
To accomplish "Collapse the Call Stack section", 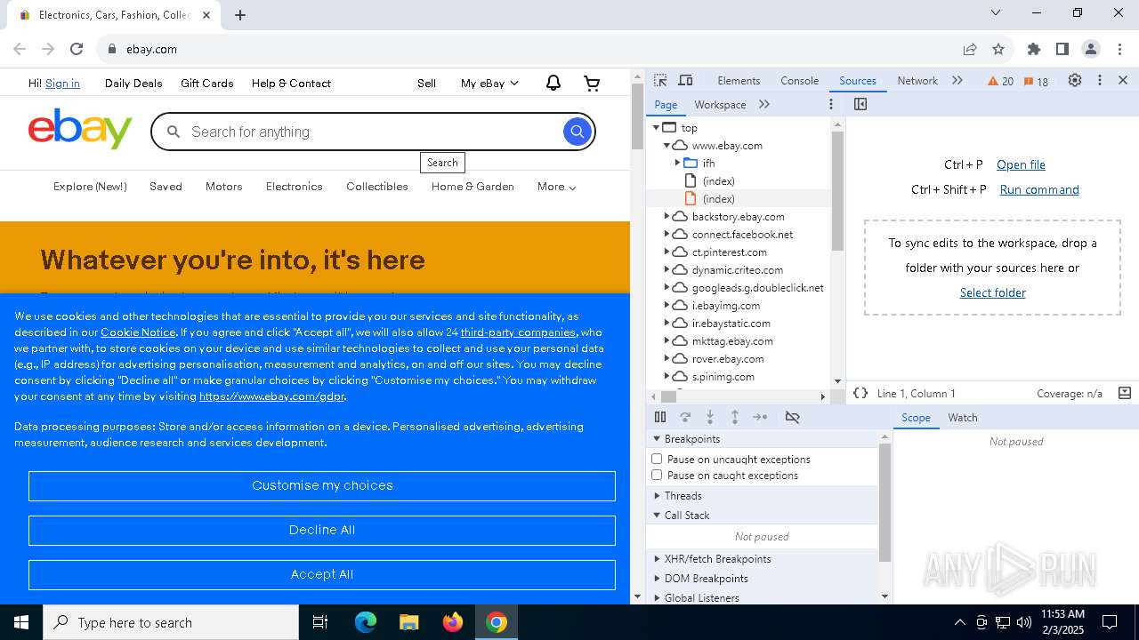I will pos(657,515).
